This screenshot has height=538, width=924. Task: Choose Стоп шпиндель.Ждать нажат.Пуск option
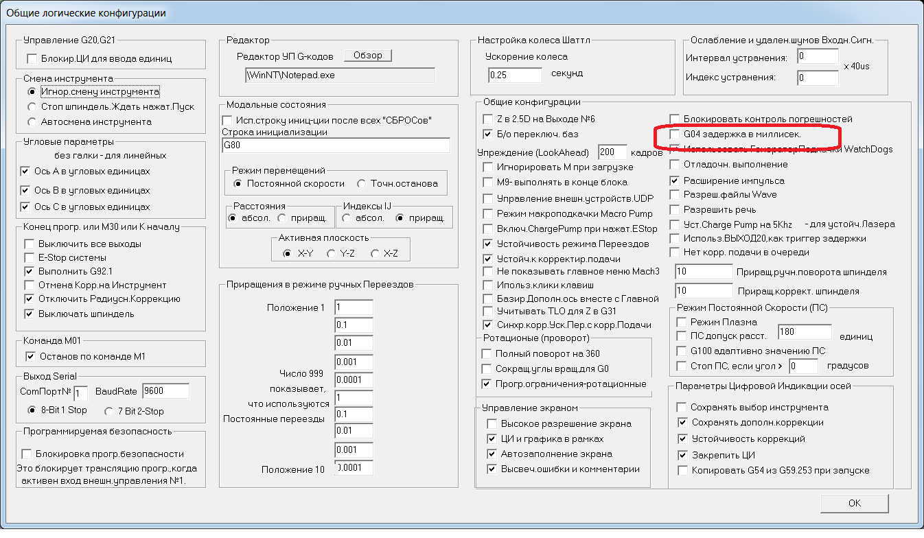pyautogui.click(x=32, y=106)
